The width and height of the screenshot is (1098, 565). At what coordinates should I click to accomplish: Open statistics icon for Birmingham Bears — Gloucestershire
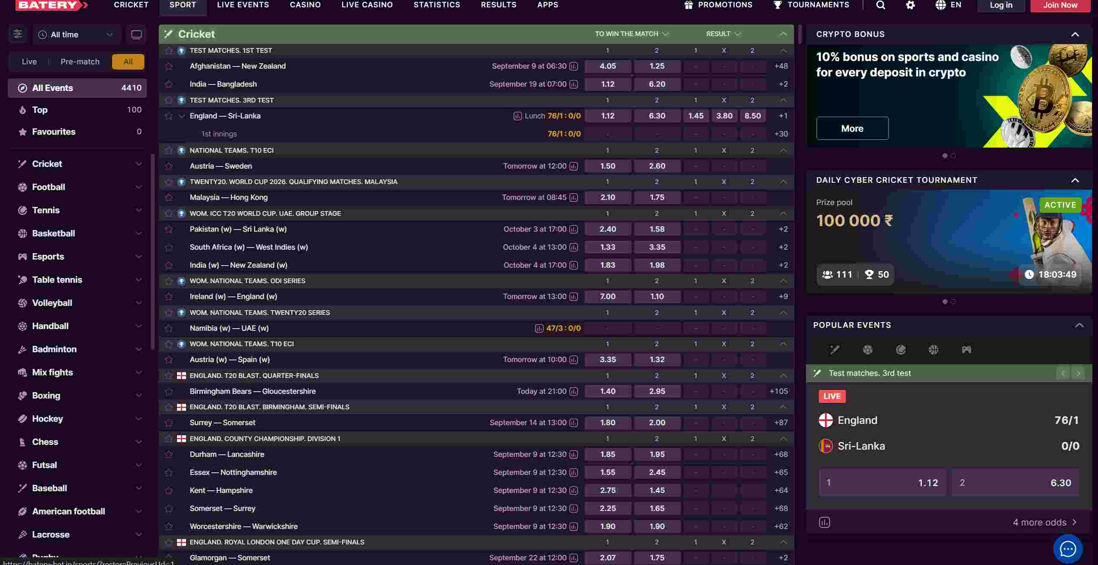point(573,391)
